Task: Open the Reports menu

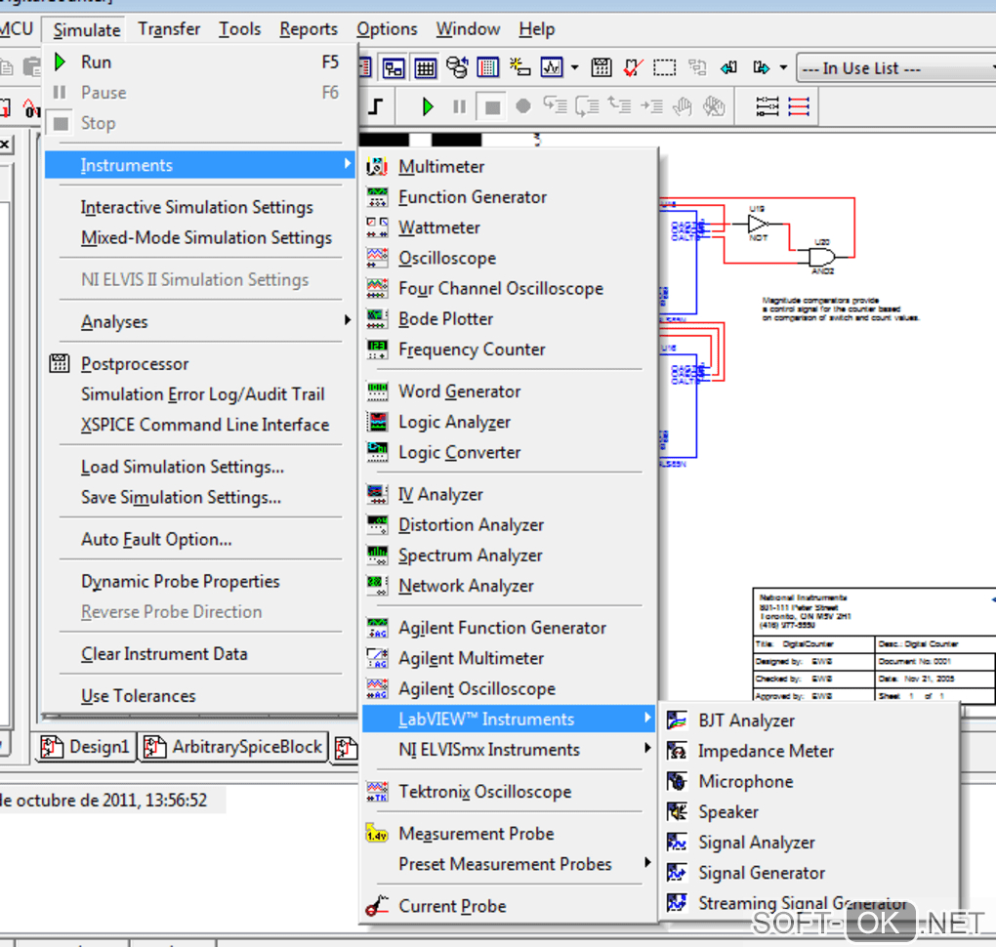Action: [309, 29]
